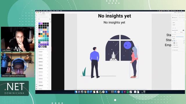
Task: Select the Ellipse tool
Action: click(x=36, y=19)
